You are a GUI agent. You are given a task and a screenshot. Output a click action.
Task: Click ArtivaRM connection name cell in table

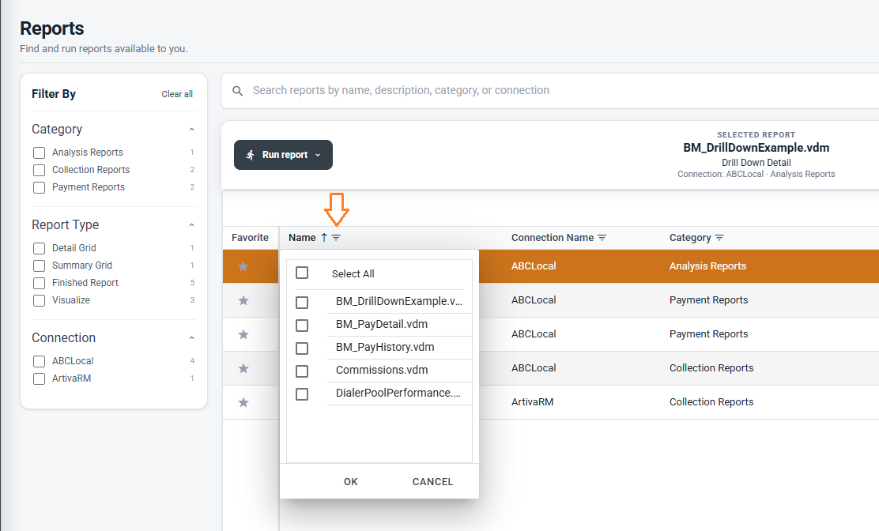[x=532, y=401]
